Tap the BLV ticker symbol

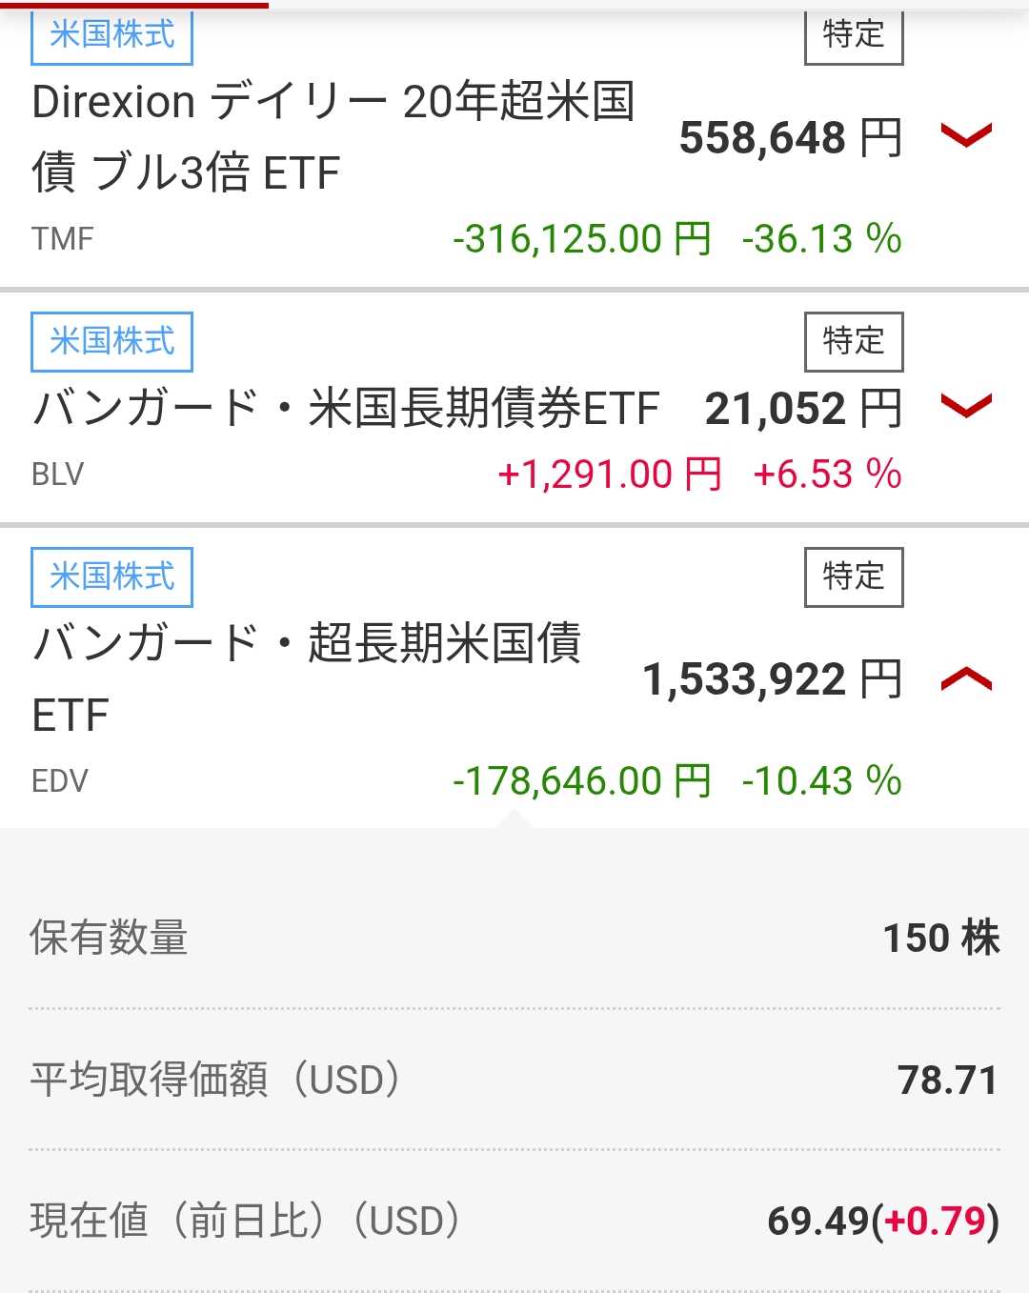coord(58,474)
